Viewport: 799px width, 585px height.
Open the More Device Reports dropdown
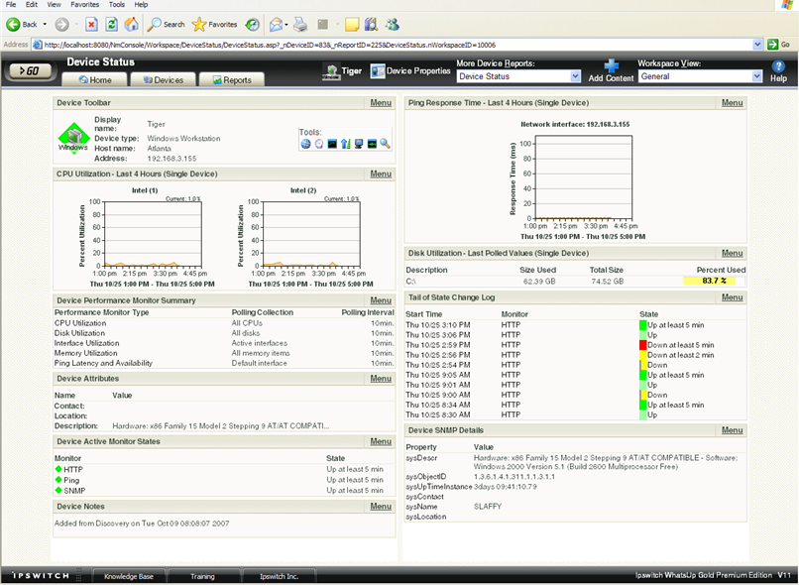pos(516,76)
